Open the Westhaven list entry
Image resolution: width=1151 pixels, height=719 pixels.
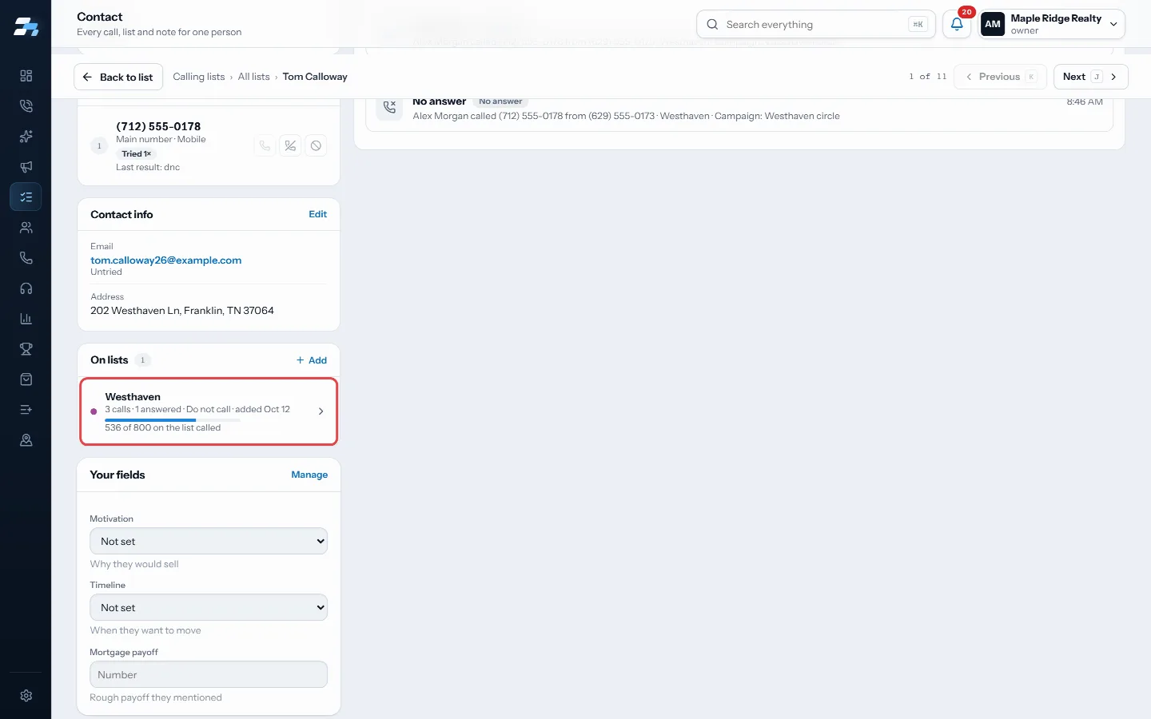(x=209, y=411)
